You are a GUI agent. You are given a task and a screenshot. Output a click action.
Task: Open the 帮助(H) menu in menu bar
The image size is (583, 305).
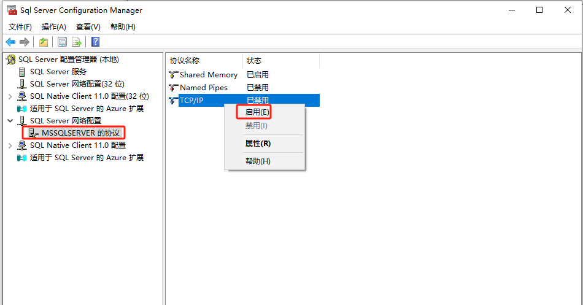click(x=123, y=27)
